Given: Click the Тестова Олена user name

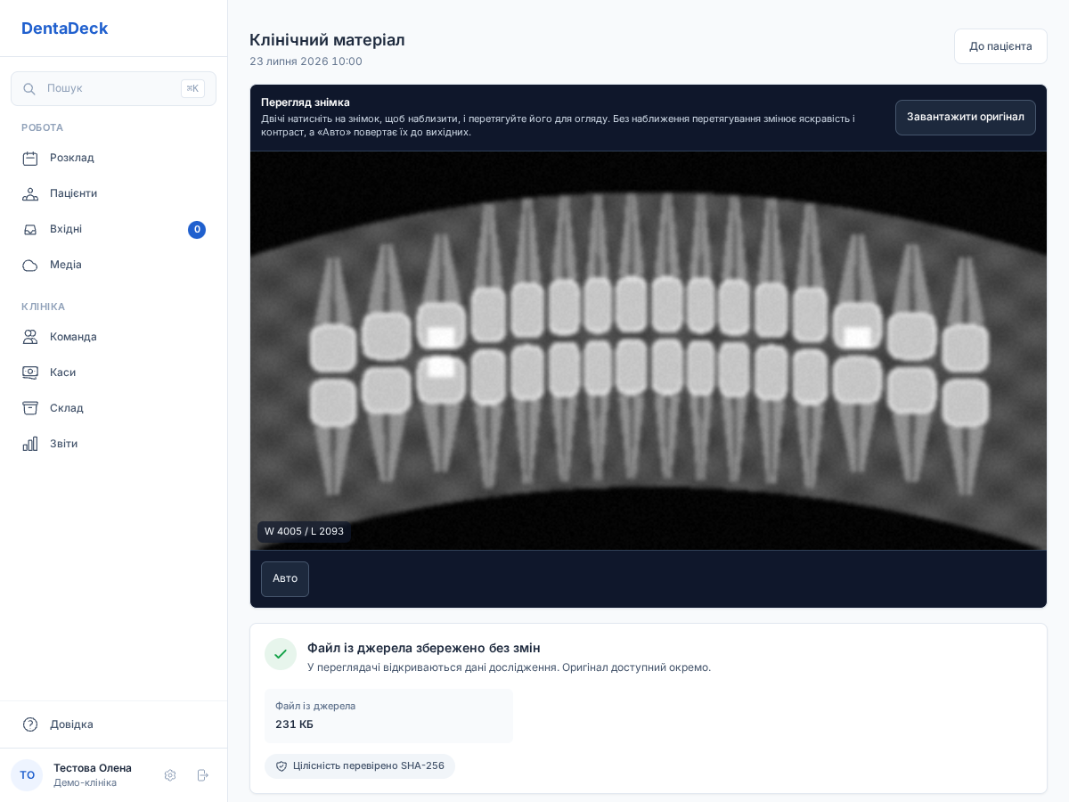Looking at the screenshot, I should (x=93, y=768).
